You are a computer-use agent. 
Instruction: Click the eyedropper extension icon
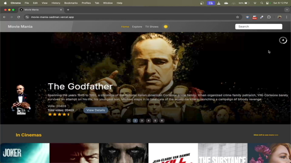pos(262,17)
